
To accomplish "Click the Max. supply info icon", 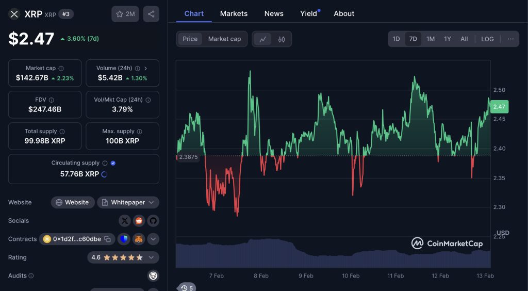I will point(139,132).
